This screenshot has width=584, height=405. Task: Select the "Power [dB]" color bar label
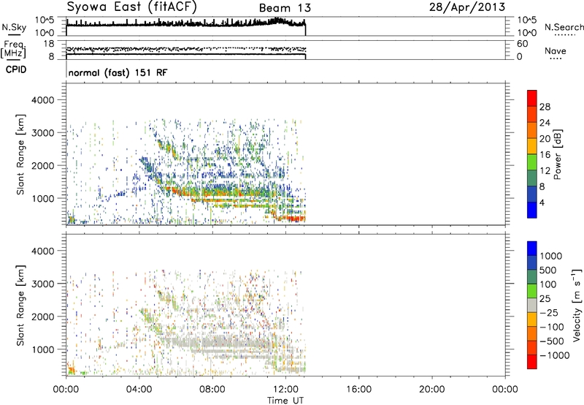[557, 154]
